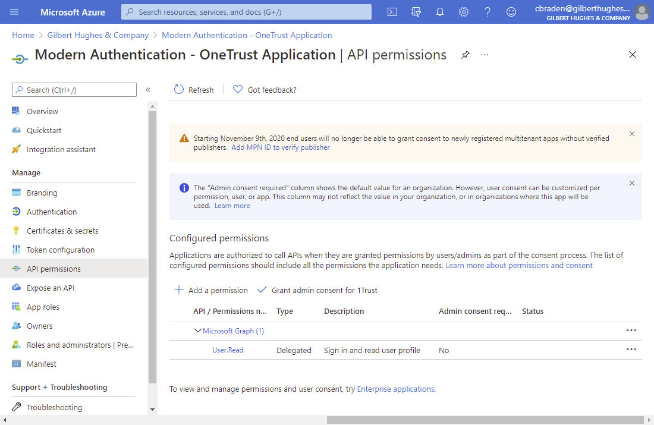
Task: Open the Enterprise applications link
Action: (395, 389)
